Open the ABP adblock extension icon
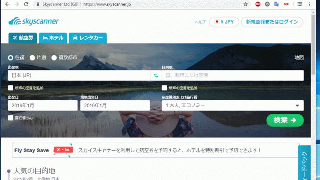 pos(258,4)
